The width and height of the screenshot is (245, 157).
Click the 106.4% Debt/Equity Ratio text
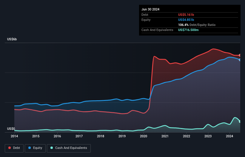coord(197,25)
